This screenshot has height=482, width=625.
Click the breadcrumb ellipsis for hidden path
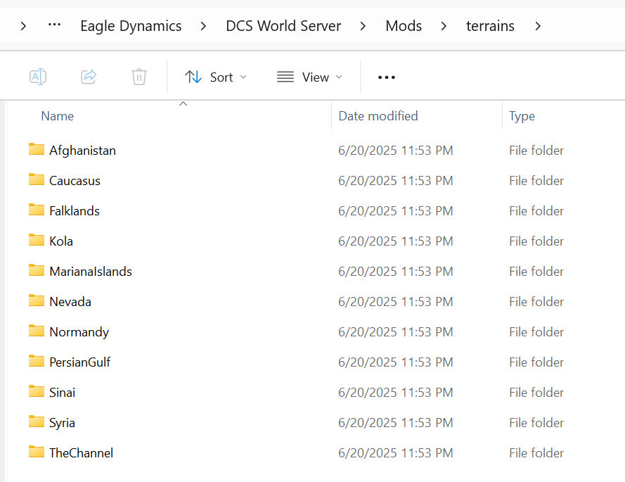click(54, 25)
